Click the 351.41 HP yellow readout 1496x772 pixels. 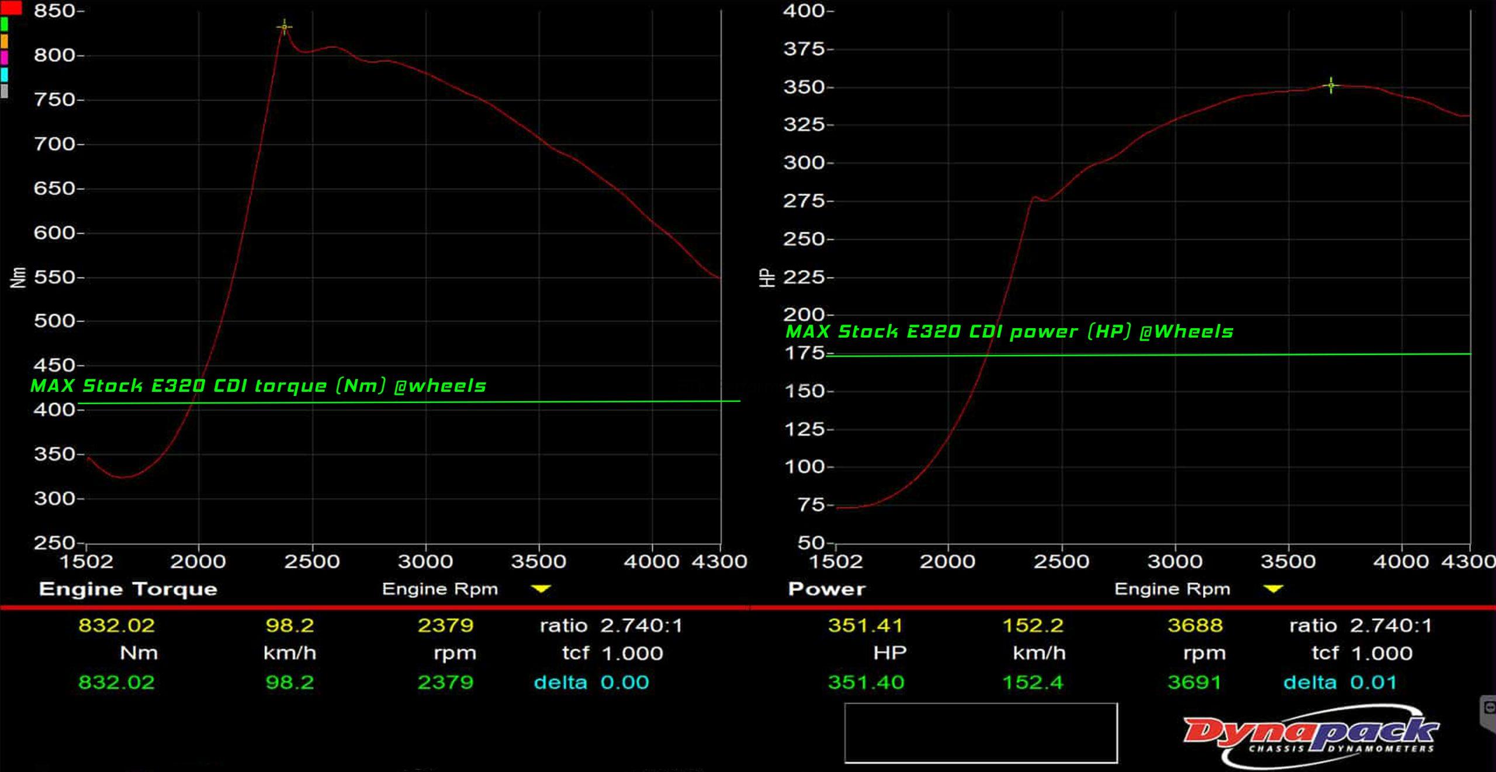coord(865,625)
